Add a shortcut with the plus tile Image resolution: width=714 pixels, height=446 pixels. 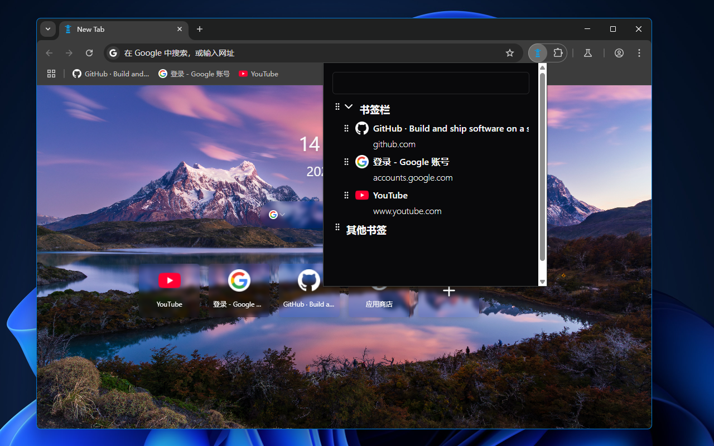tap(449, 291)
